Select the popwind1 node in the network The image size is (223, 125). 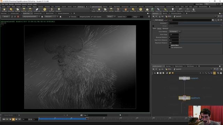pos(184,78)
